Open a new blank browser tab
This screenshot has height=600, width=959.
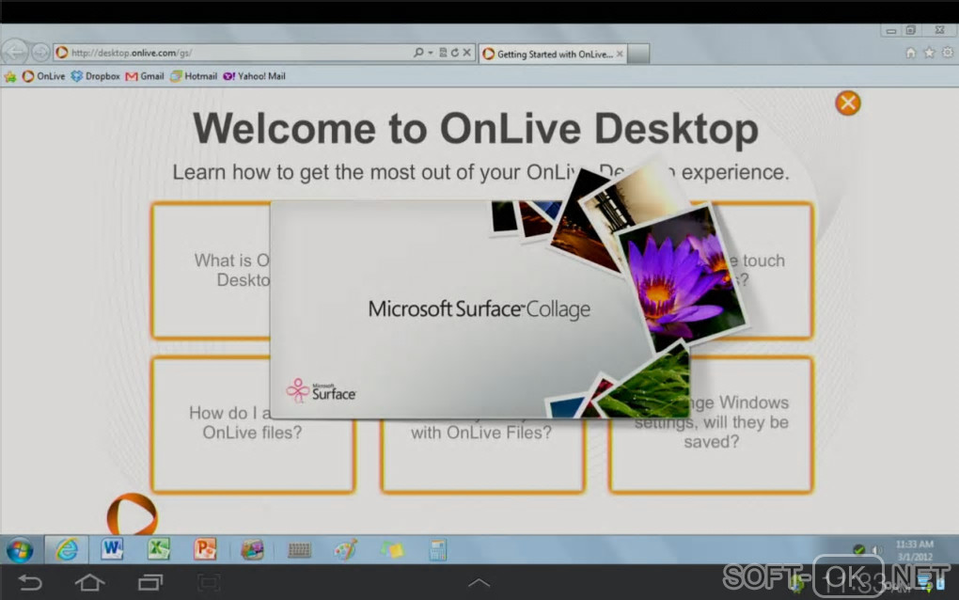pos(637,54)
